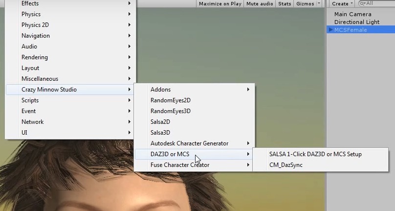
Task: Open the Addons submenu
Action: (x=194, y=90)
